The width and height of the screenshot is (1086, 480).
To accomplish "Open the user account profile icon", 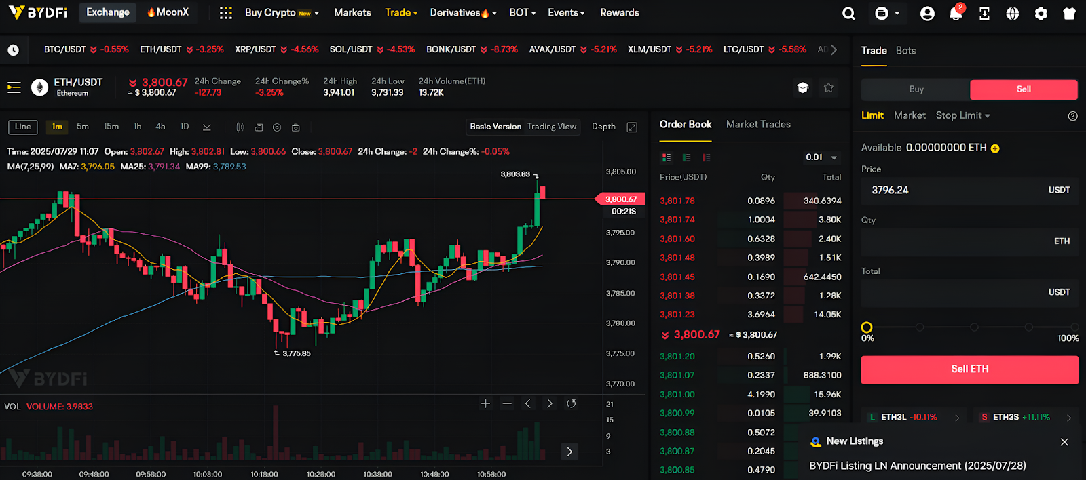I will (x=927, y=13).
